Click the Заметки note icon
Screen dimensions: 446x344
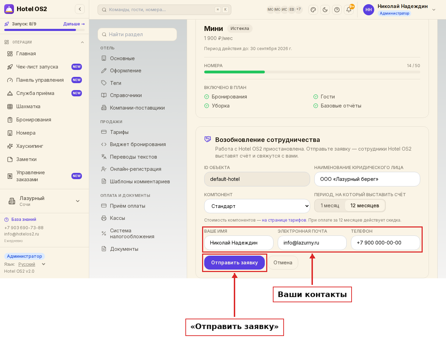click(x=10, y=159)
